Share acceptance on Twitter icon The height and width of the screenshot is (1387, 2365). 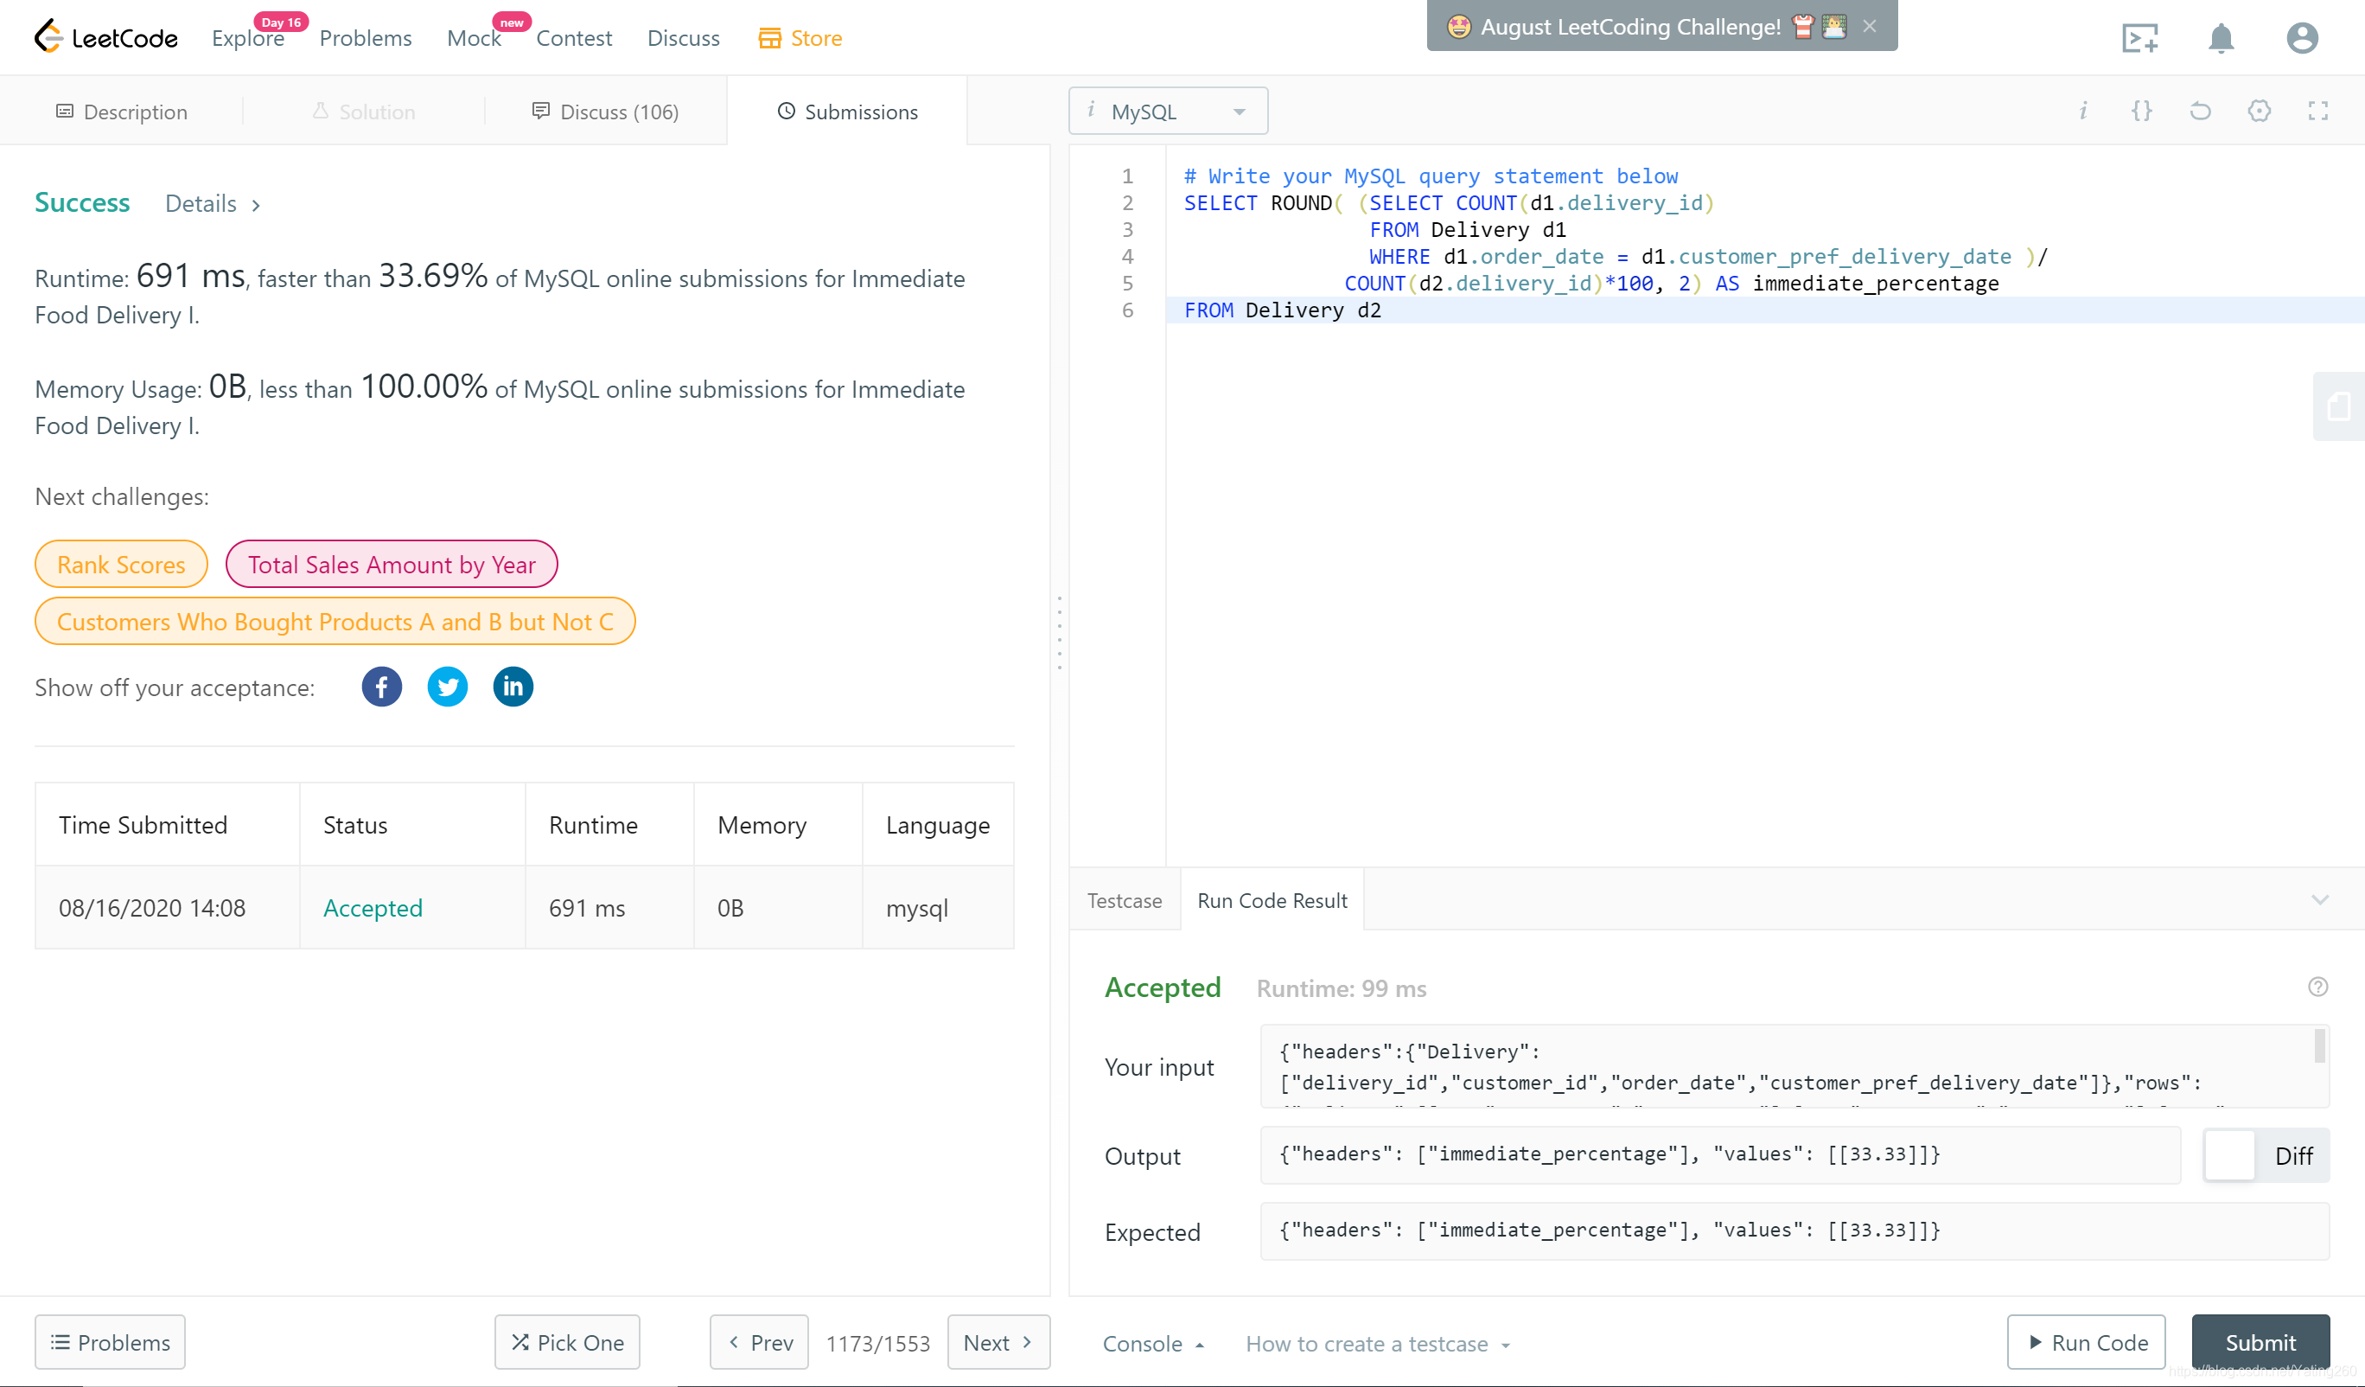pos(448,687)
